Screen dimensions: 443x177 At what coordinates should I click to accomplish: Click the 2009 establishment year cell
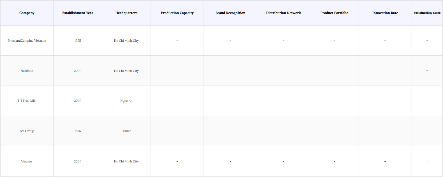pyautogui.click(x=78, y=101)
